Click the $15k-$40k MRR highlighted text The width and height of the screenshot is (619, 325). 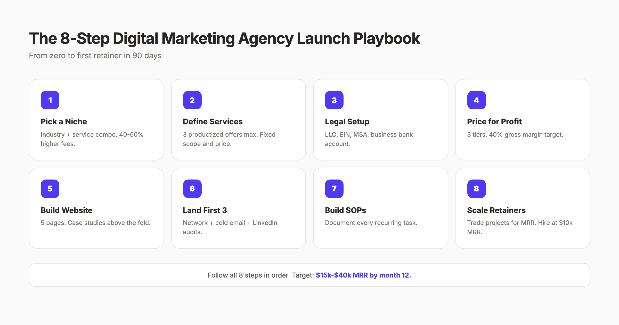pyautogui.click(x=364, y=275)
